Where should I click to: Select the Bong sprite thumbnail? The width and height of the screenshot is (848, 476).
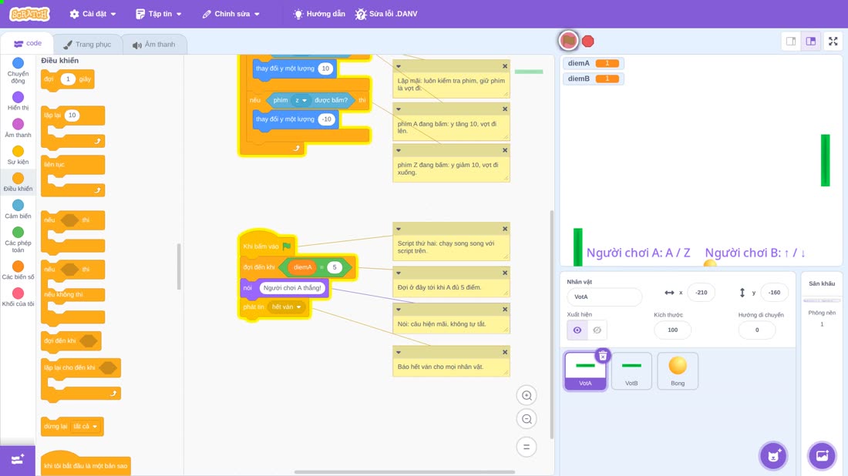[678, 370]
